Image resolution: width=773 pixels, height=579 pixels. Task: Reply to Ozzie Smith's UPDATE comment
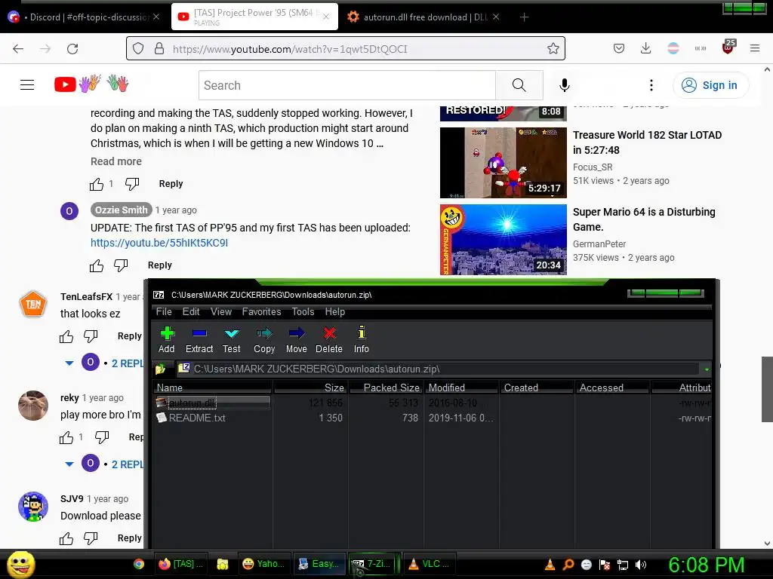click(160, 265)
